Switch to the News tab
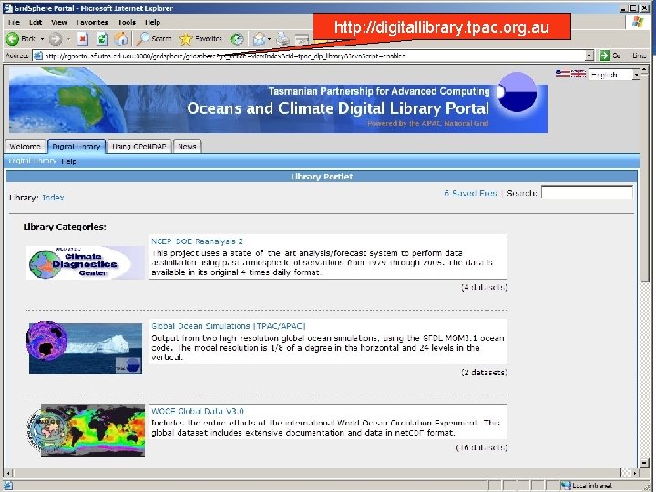The height and width of the screenshot is (492, 656). tap(187, 146)
